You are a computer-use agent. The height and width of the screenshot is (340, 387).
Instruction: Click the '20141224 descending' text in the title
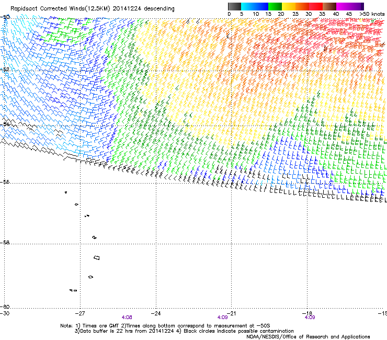pos(144,9)
